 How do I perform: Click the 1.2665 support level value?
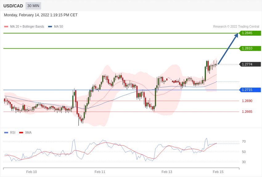click(x=247, y=112)
